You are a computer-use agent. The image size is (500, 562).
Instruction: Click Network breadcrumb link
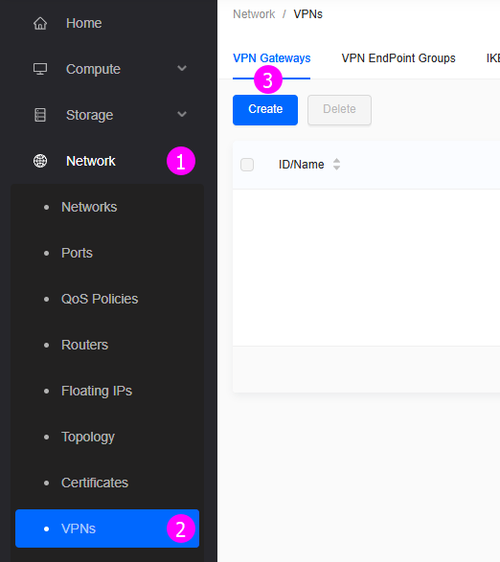coord(254,14)
